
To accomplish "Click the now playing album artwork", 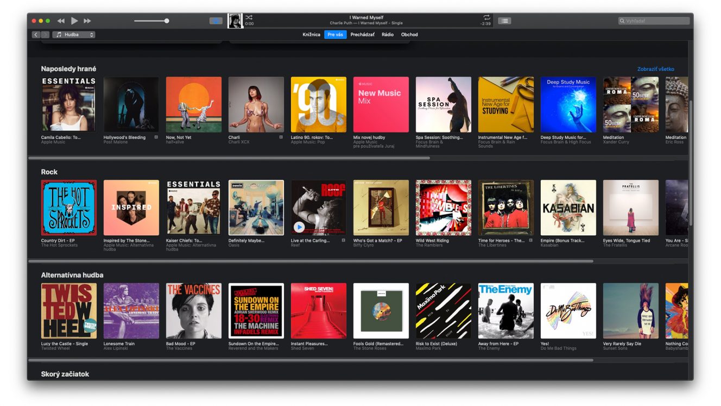I will click(235, 21).
